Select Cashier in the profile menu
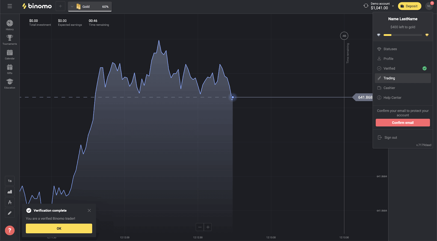 pos(389,88)
